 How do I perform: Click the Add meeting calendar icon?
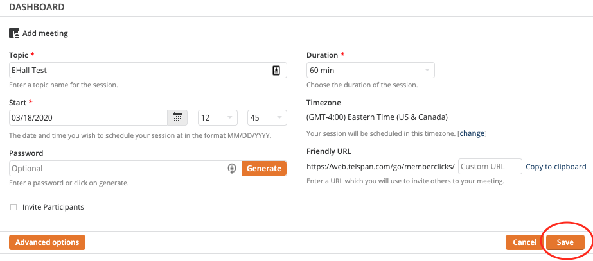click(x=14, y=33)
